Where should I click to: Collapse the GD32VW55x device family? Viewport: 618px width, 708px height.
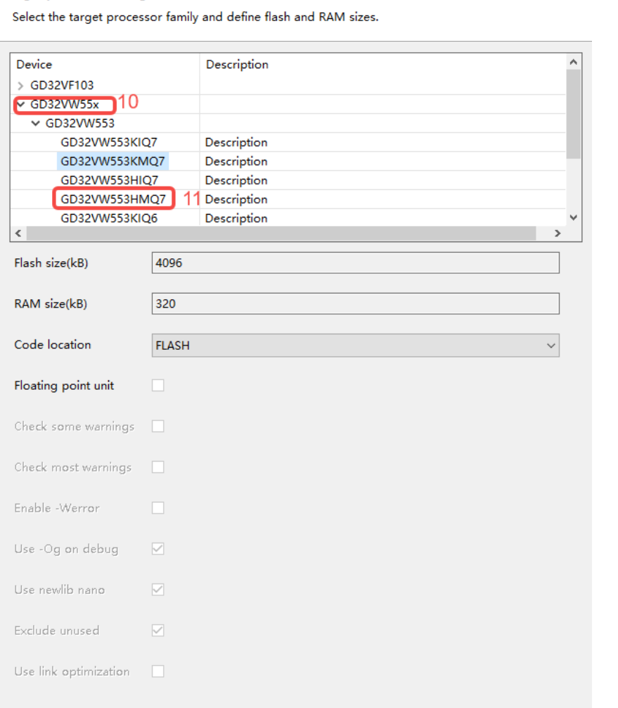(x=20, y=105)
